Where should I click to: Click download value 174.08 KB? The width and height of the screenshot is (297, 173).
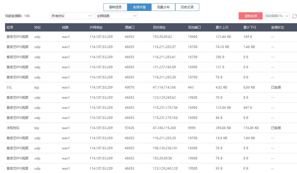pyautogui.click(x=251, y=128)
